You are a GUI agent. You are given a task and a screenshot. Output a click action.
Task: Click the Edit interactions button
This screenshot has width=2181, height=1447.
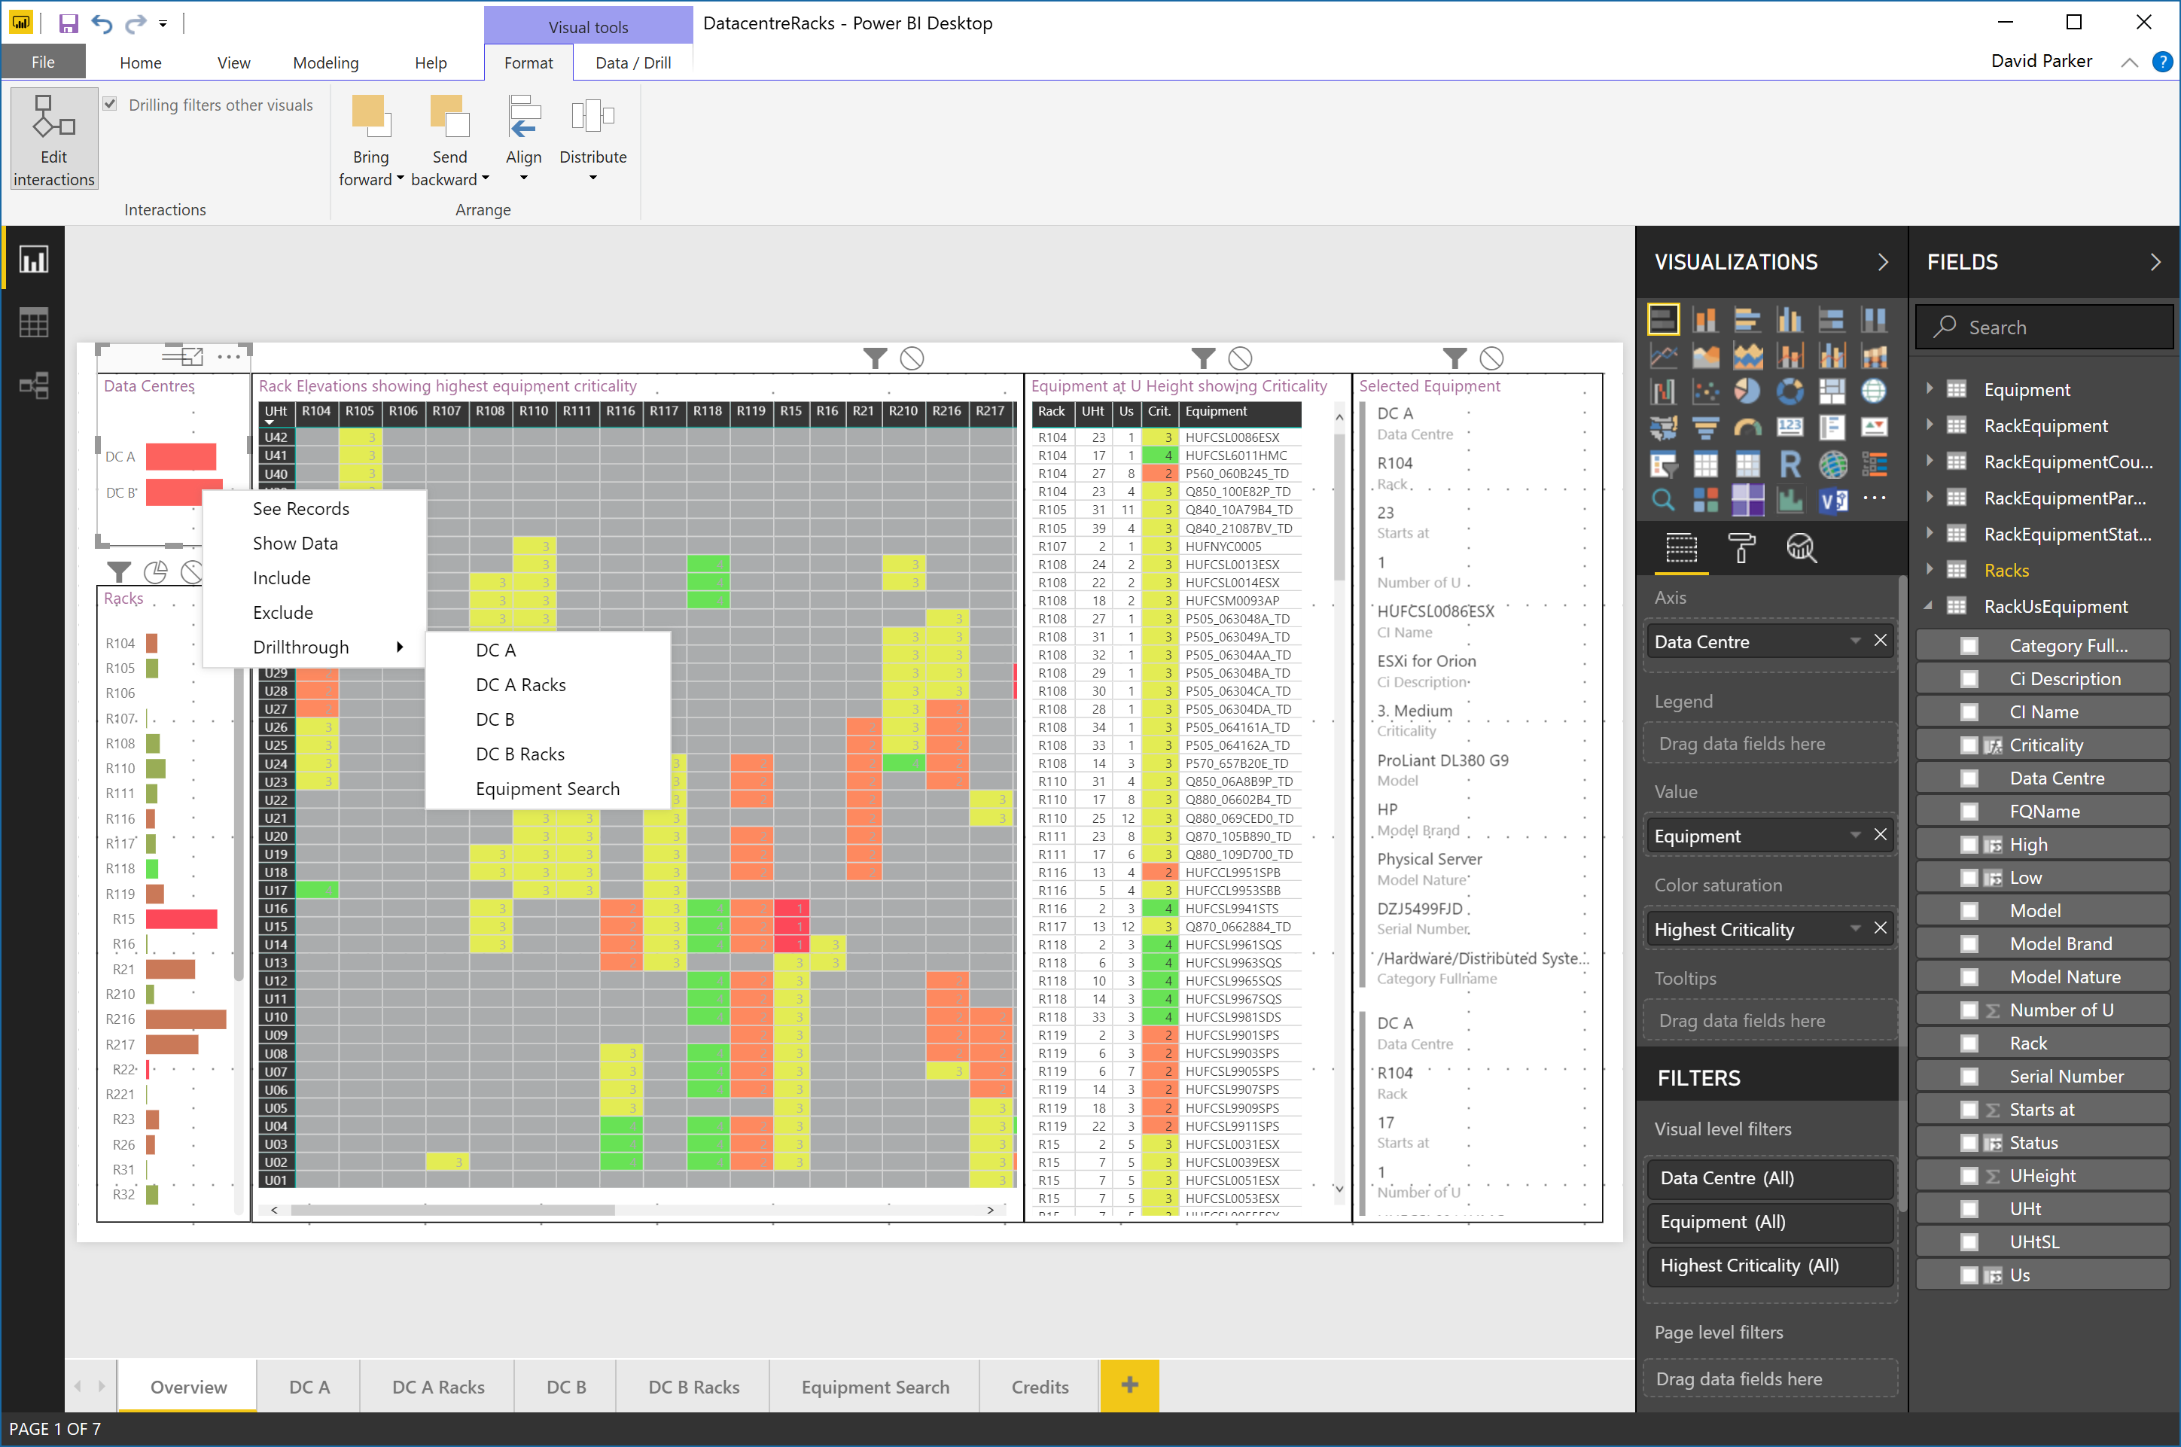point(53,139)
